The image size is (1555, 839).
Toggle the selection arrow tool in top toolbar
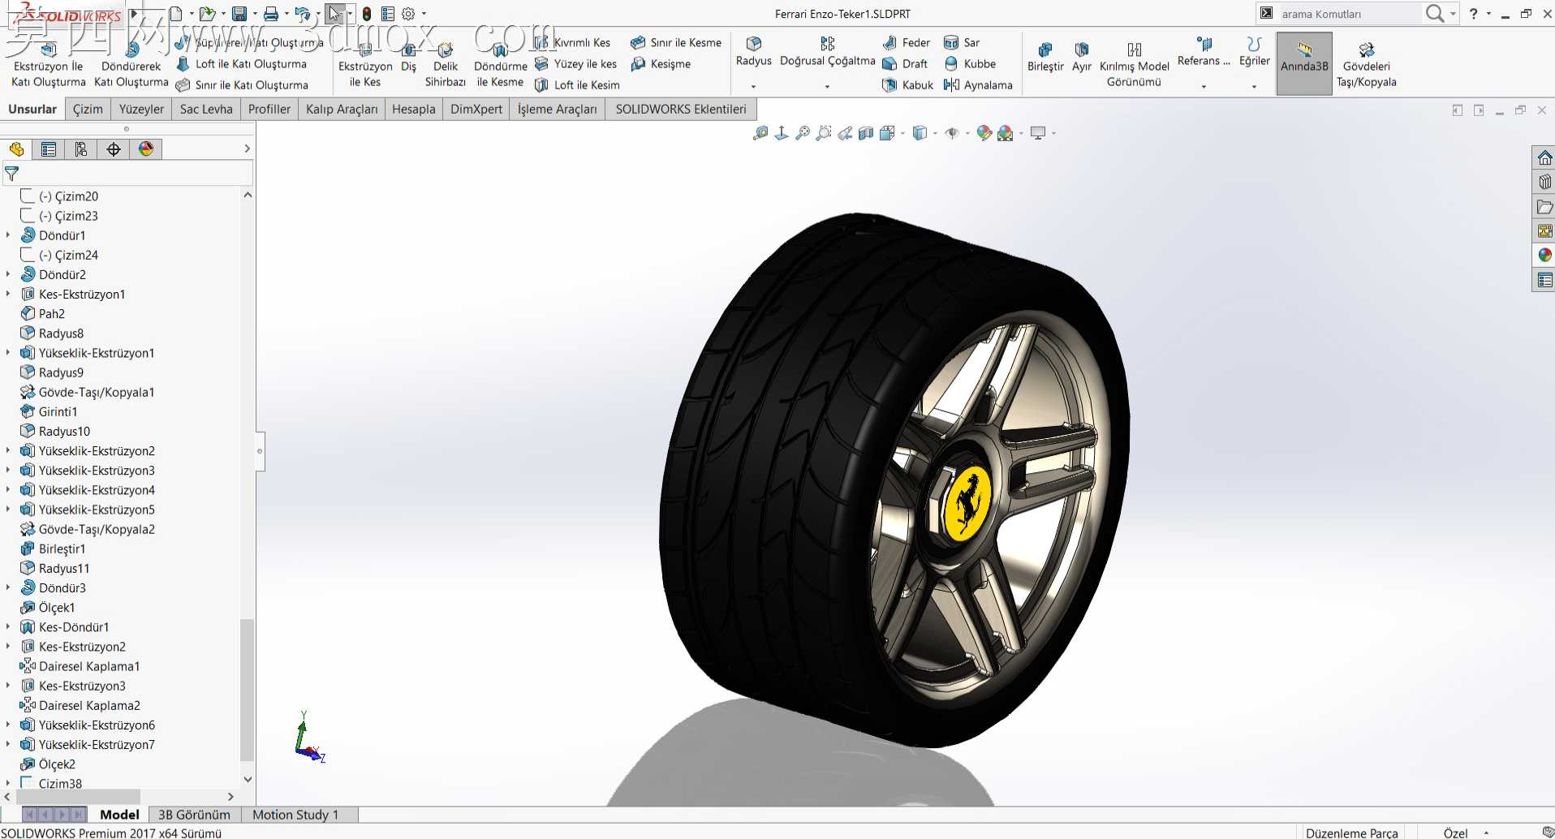point(335,14)
